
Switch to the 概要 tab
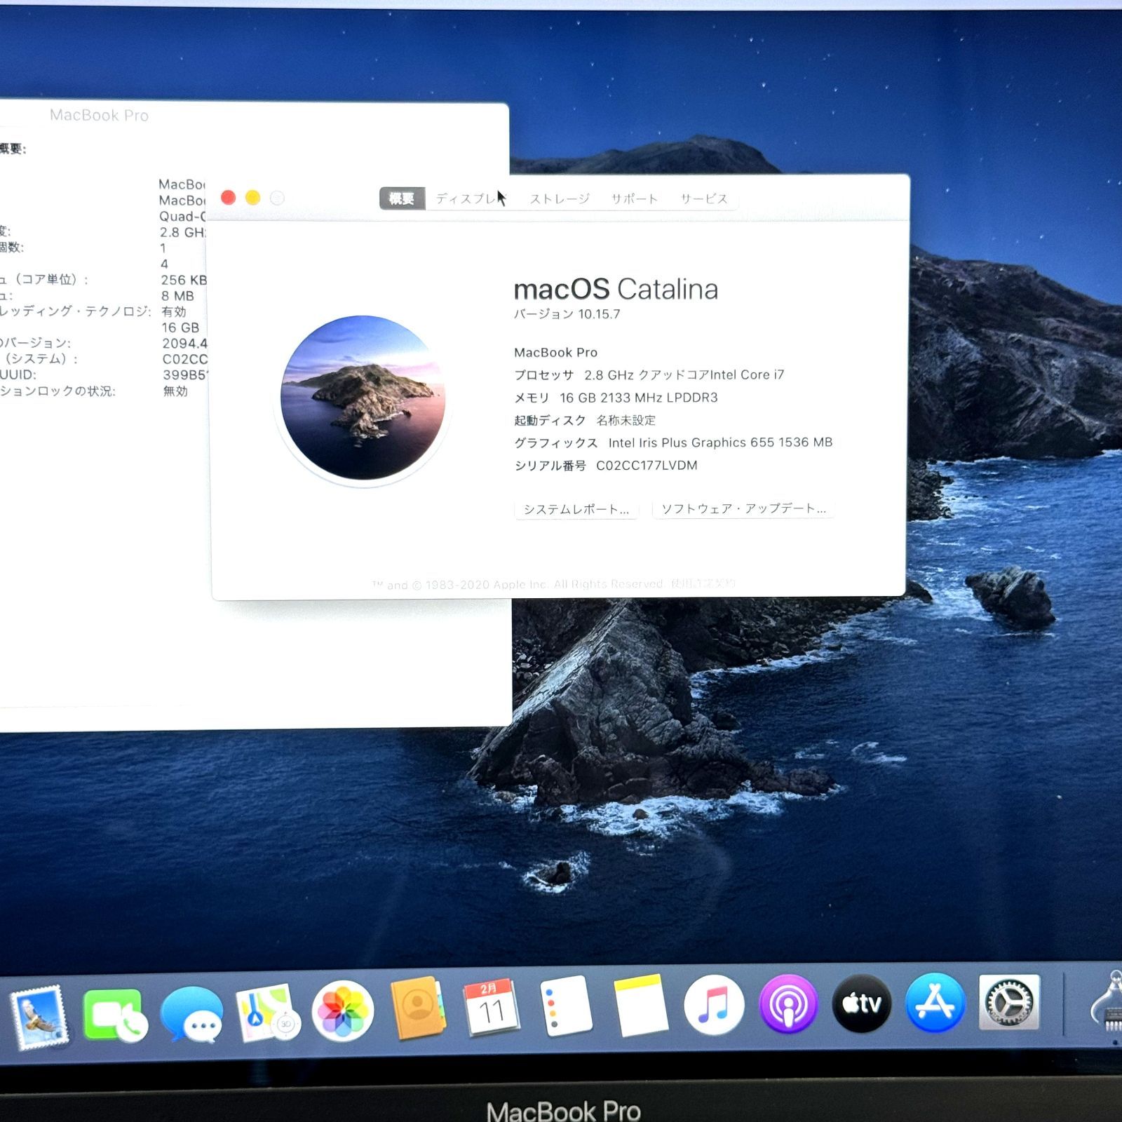click(x=402, y=198)
